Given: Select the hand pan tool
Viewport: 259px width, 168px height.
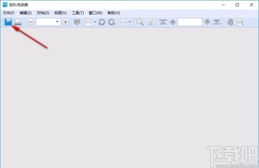Looking at the screenshot, I should tap(230, 22).
